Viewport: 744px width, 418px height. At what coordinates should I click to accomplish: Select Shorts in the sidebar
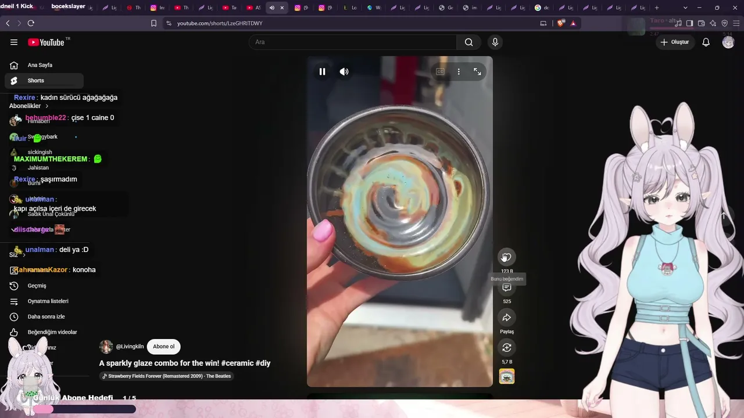(x=44, y=81)
